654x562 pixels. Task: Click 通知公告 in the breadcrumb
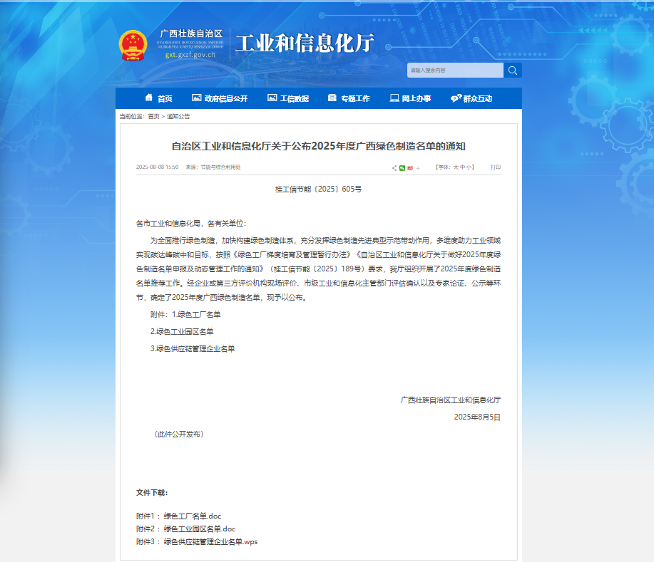point(178,115)
